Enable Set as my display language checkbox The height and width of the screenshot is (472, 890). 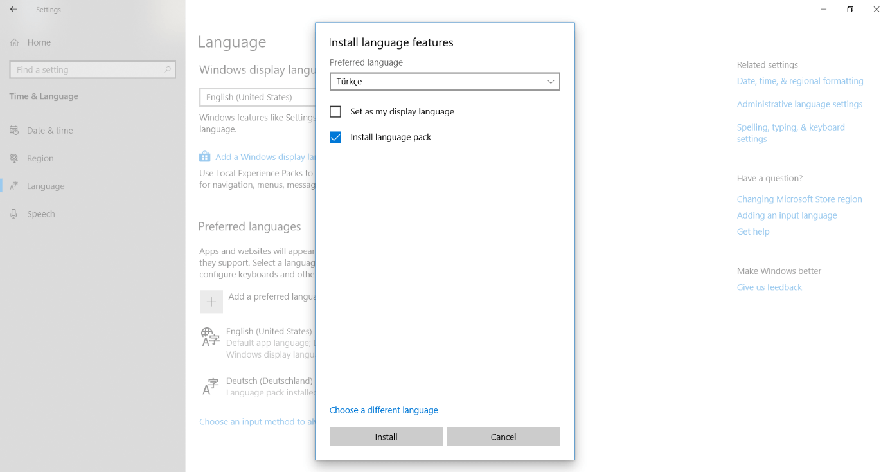point(335,112)
